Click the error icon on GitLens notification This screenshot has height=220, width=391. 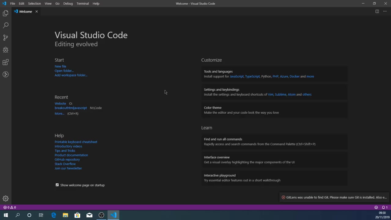[x=283, y=197]
